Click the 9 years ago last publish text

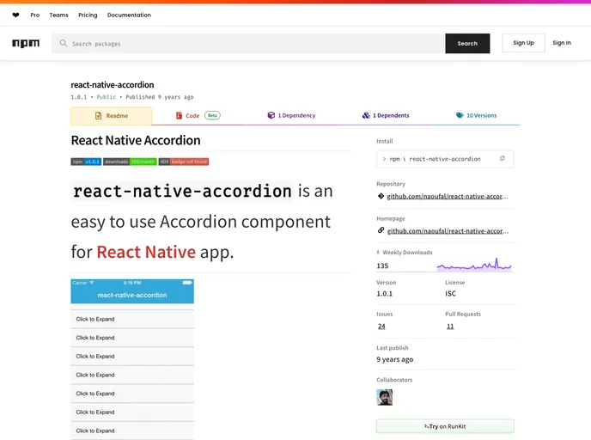394,359
